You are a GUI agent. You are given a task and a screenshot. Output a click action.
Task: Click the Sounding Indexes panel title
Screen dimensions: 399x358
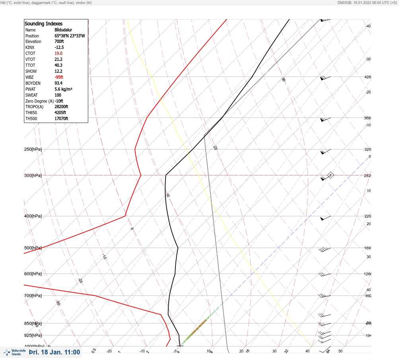click(x=43, y=23)
